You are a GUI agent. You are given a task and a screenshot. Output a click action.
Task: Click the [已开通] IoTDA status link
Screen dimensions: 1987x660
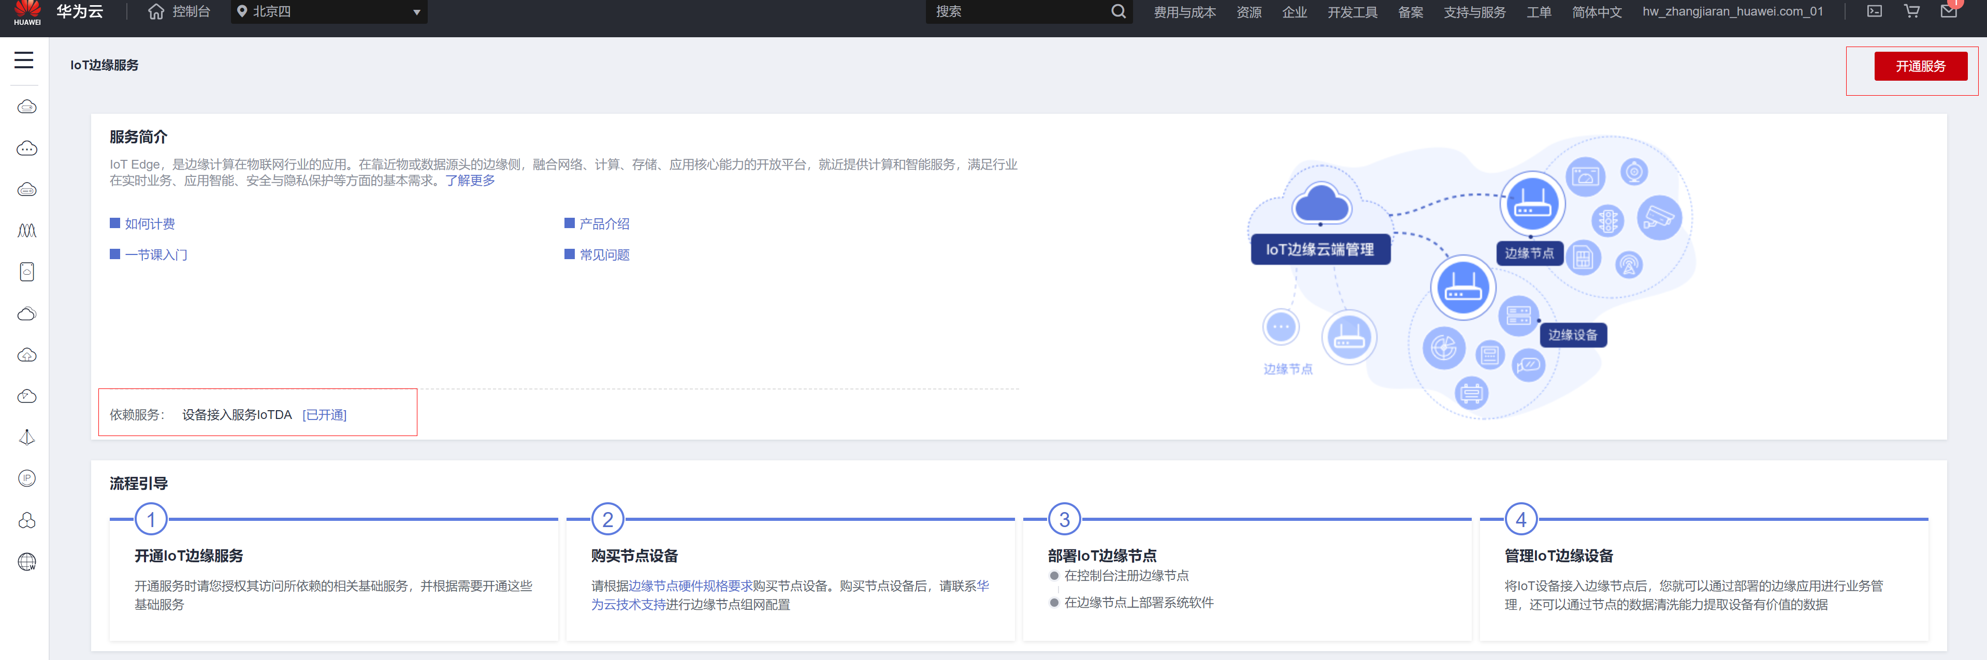324,414
